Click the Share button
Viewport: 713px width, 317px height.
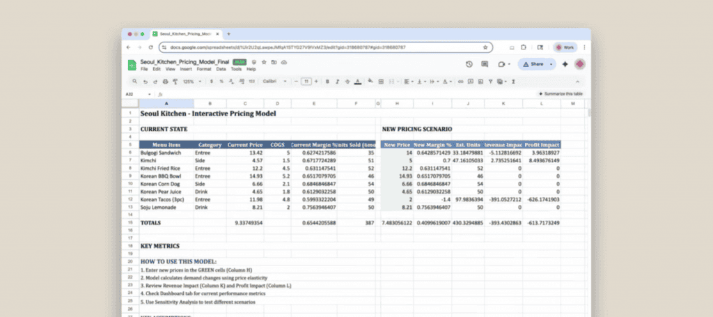pyautogui.click(x=533, y=64)
